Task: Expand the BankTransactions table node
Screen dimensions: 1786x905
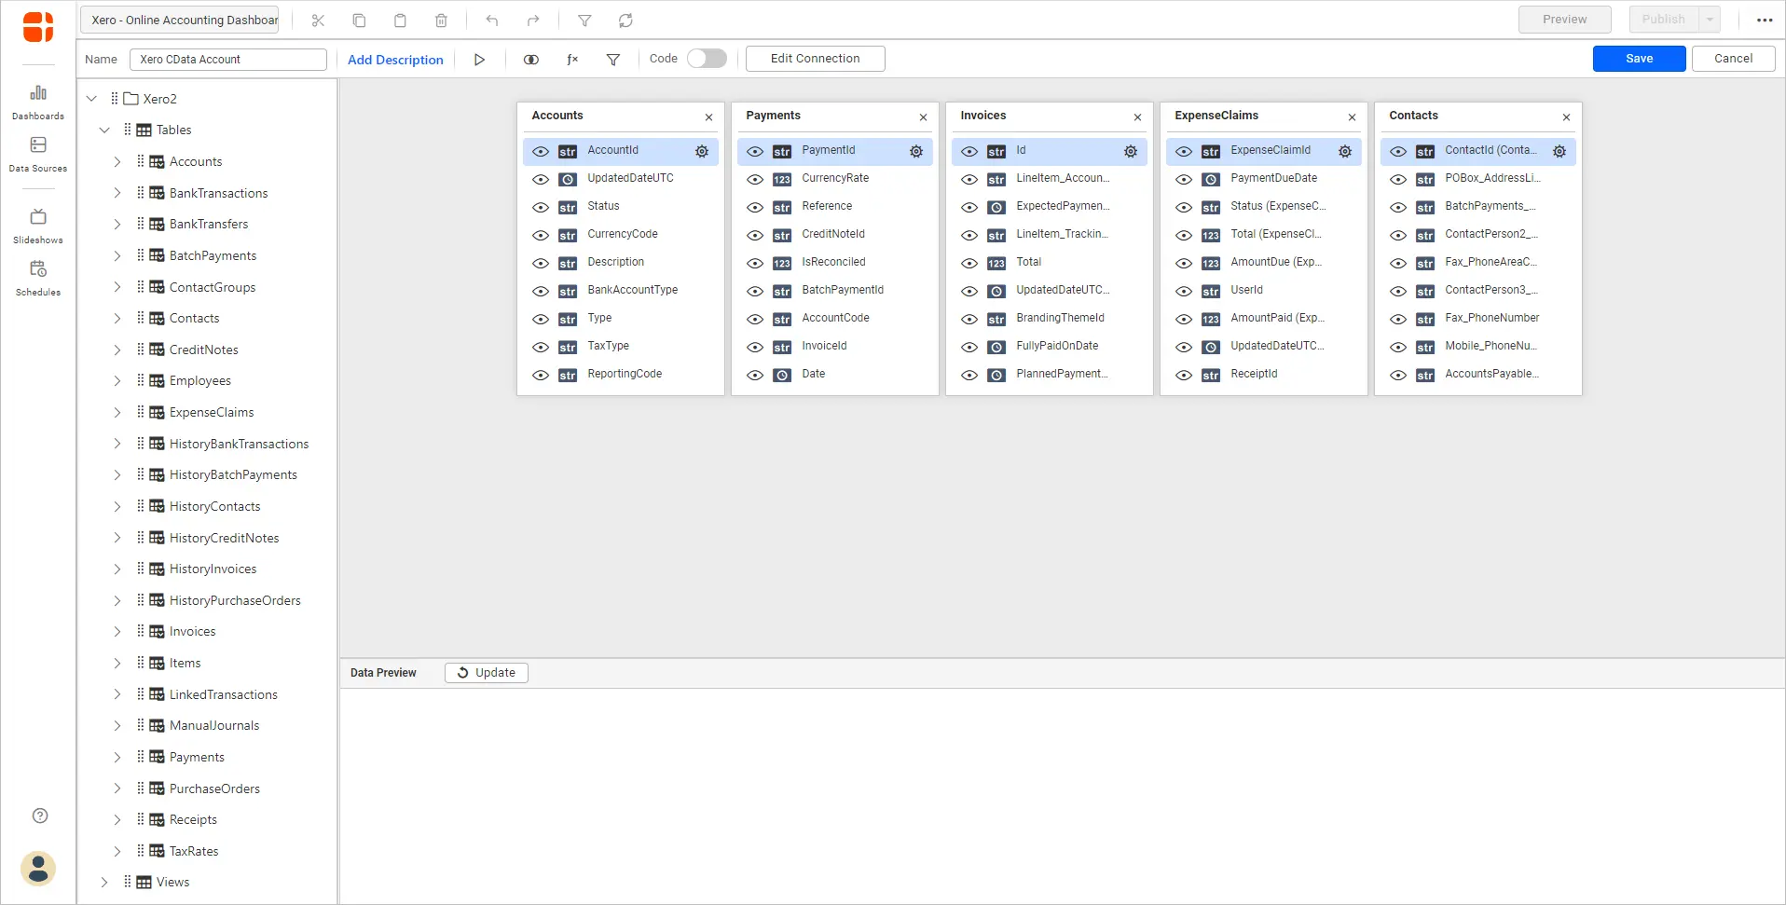Action: coord(117,193)
